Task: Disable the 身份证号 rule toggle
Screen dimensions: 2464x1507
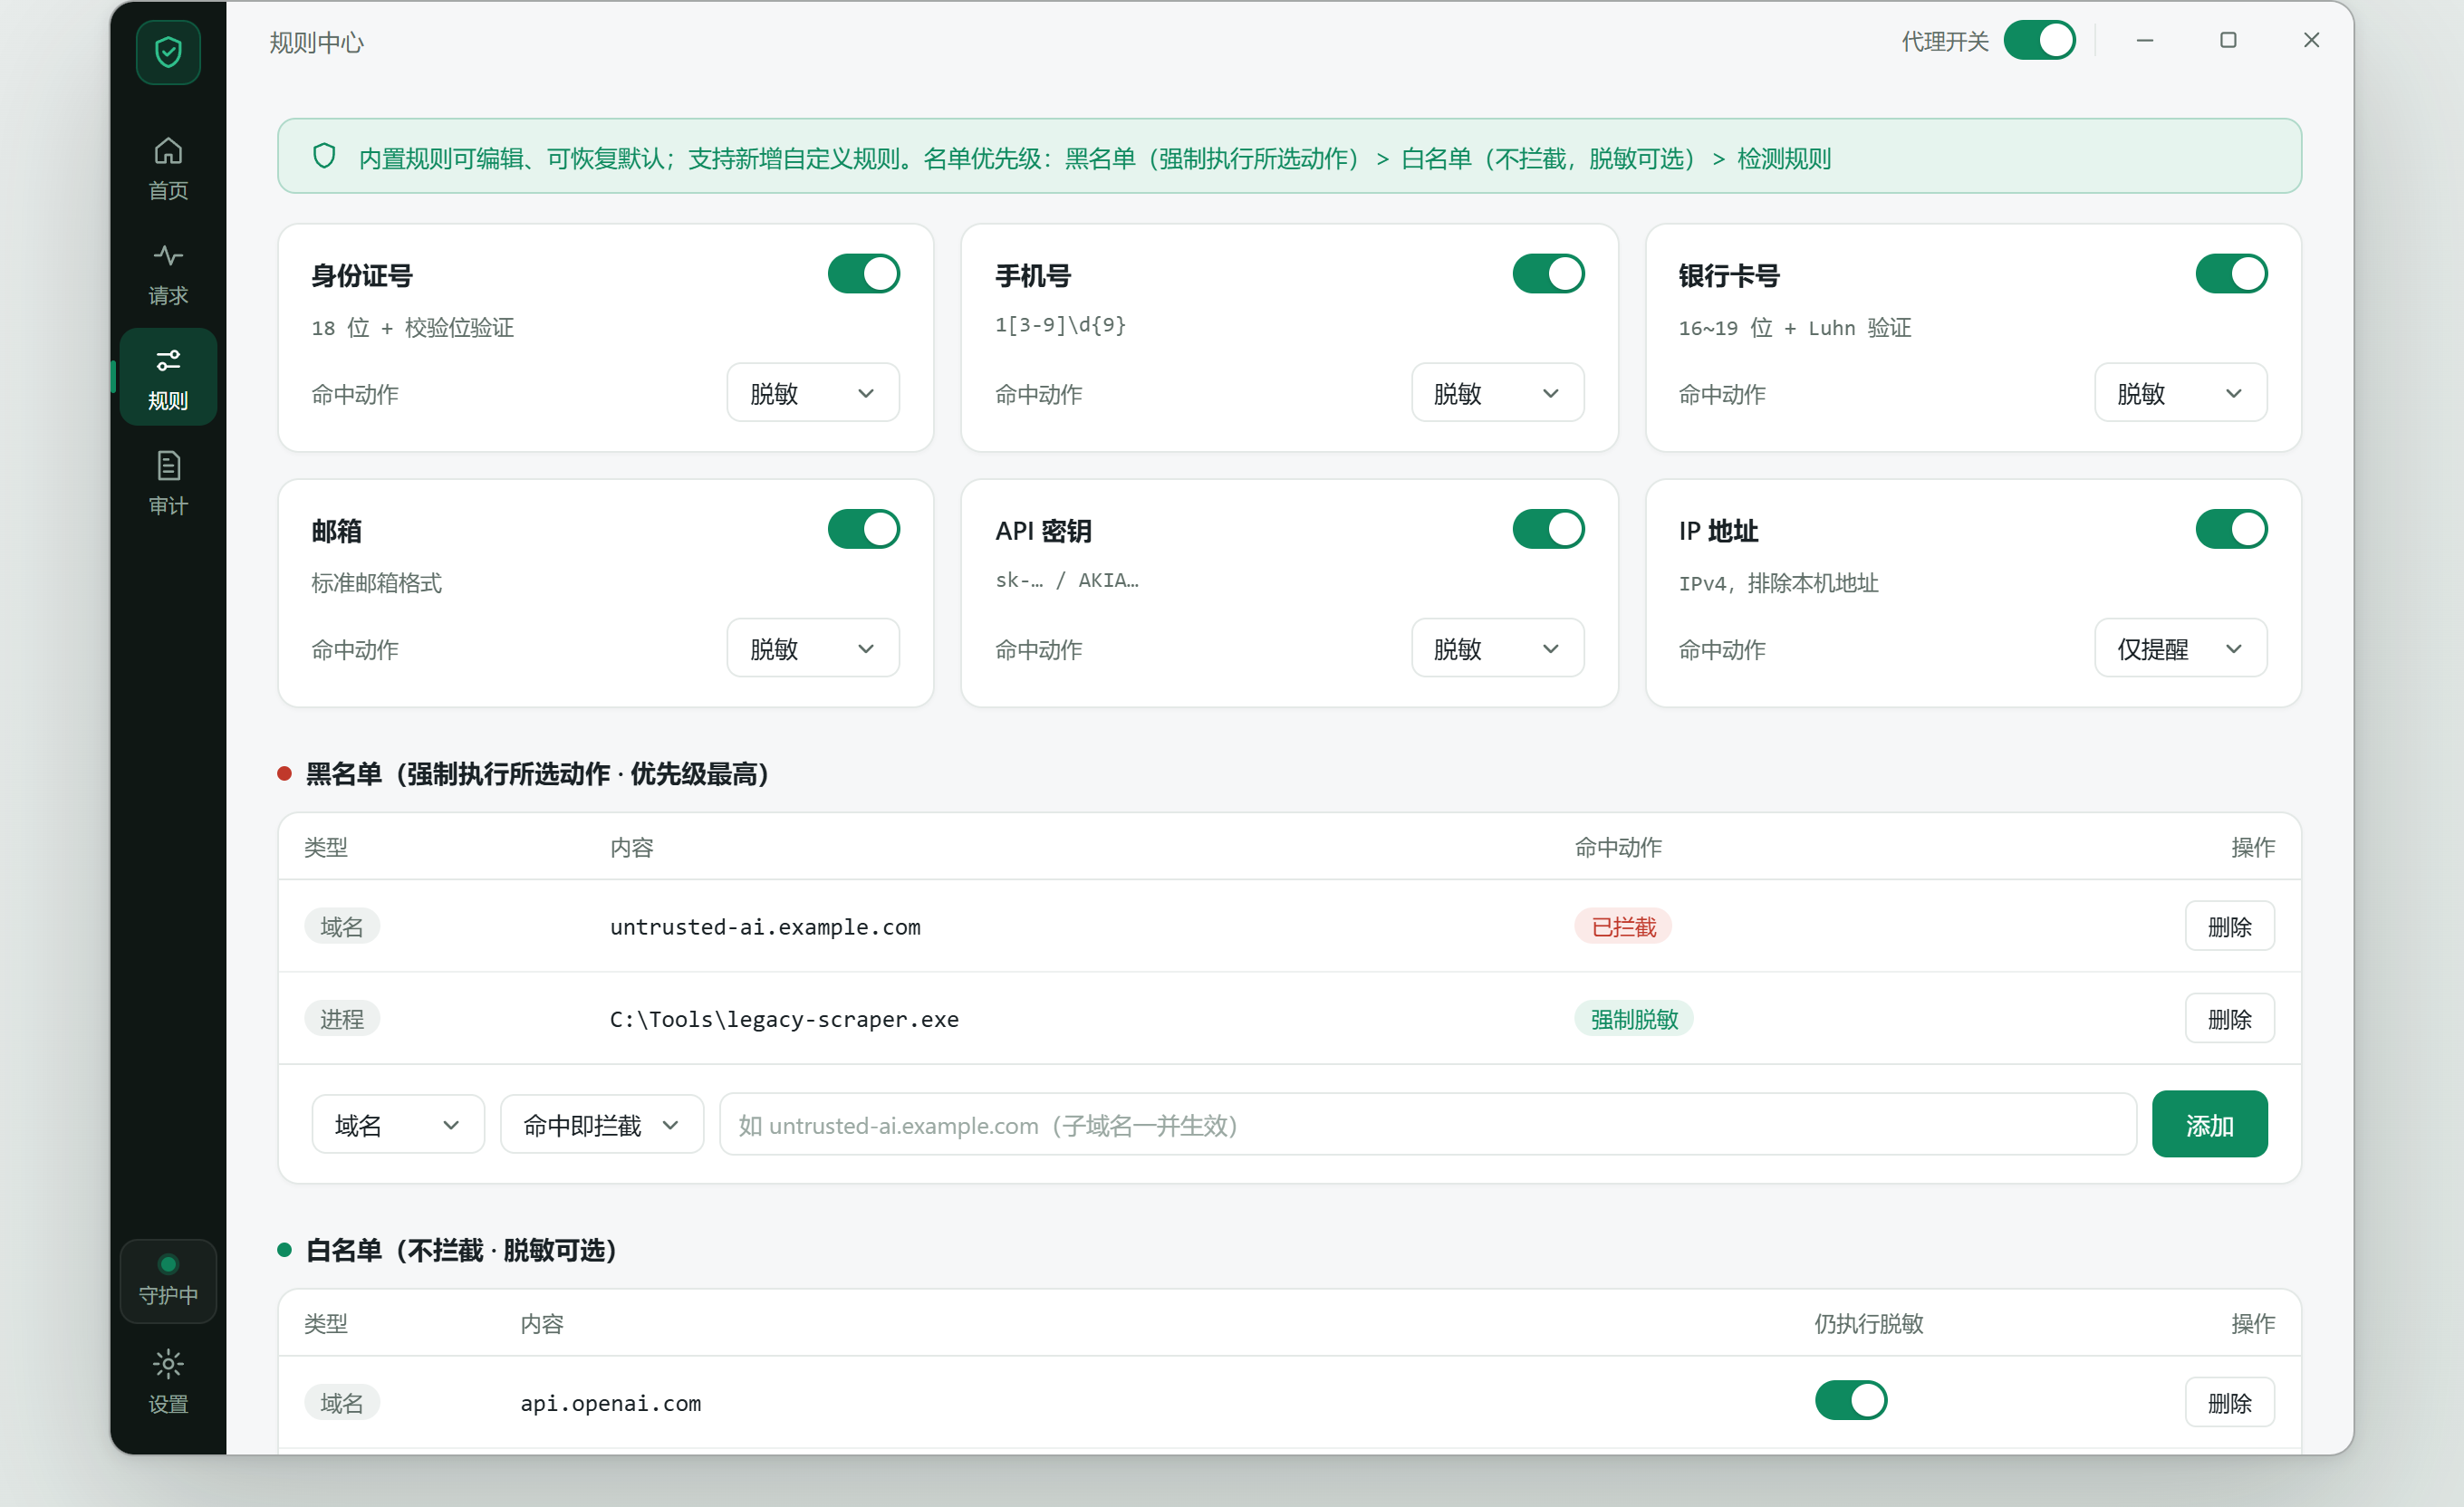Action: point(864,273)
